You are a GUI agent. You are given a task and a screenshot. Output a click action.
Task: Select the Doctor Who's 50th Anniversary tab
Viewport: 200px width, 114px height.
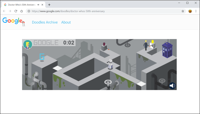click(x=23, y=5)
